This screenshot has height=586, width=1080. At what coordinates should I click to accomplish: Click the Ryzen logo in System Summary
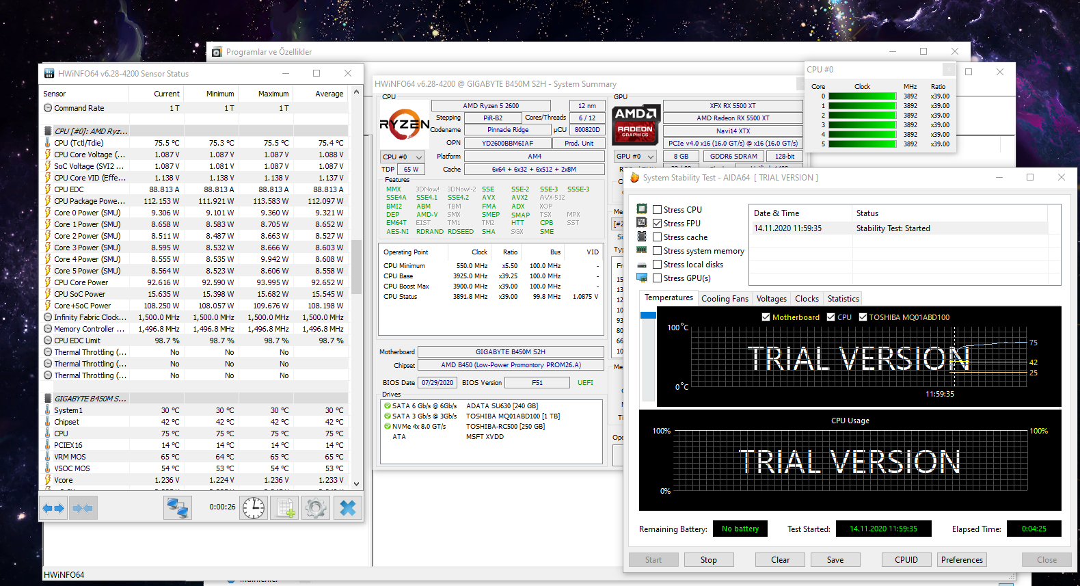tap(404, 124)
